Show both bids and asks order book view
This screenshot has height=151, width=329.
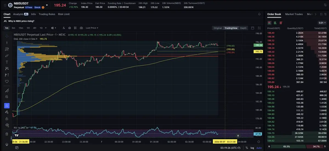pos(269,23)
